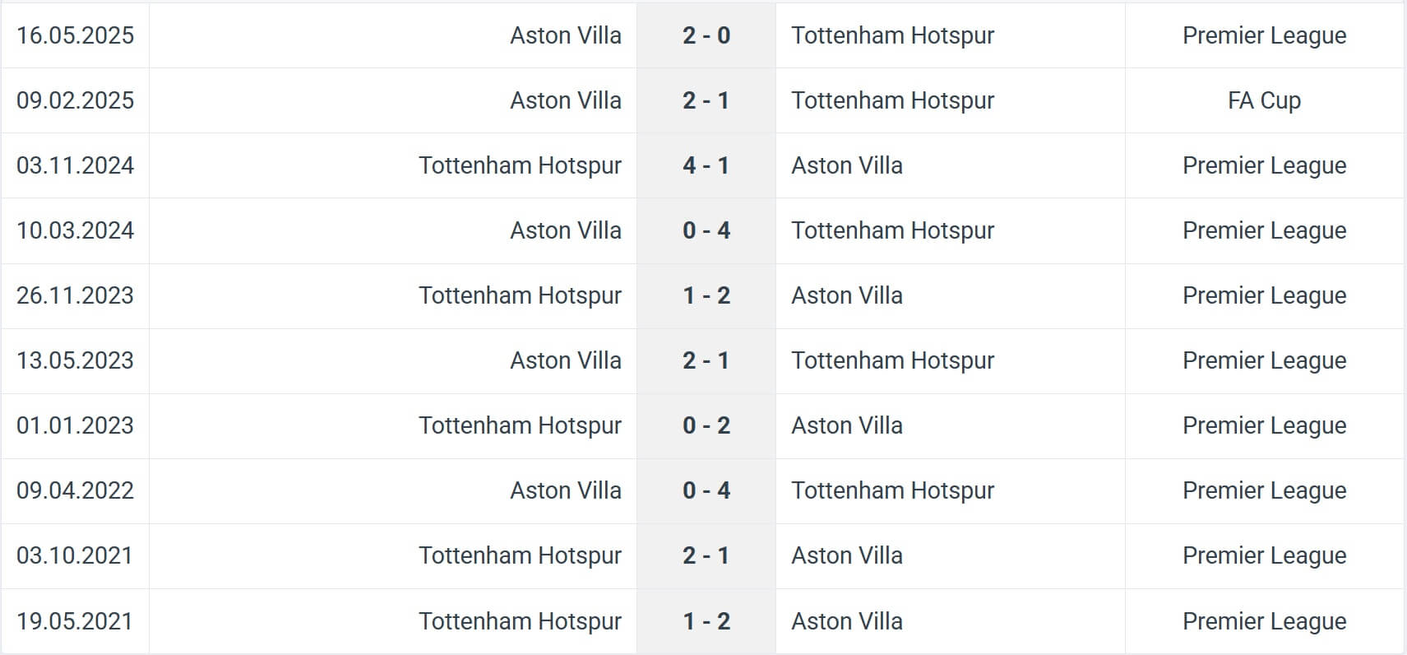Click the 2 - 1 score from 03.10.2021
Screen dimensions: 1407x655
pyautogui.click(x=706, y=555)
